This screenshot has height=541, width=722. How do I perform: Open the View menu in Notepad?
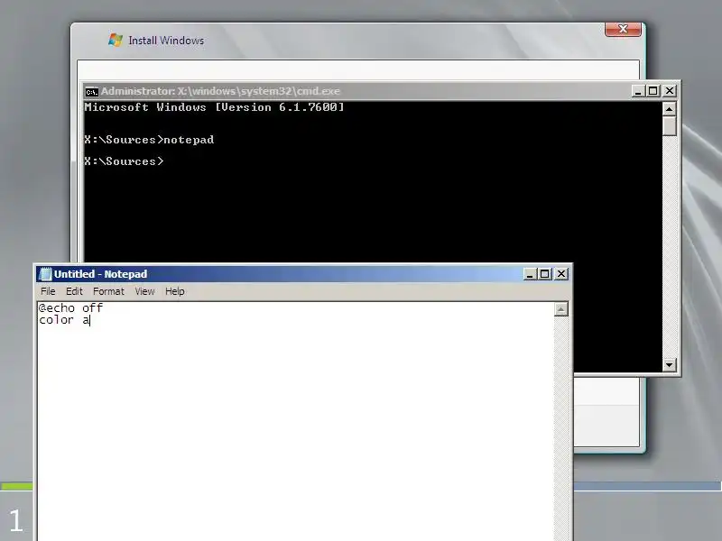point(144,291)
